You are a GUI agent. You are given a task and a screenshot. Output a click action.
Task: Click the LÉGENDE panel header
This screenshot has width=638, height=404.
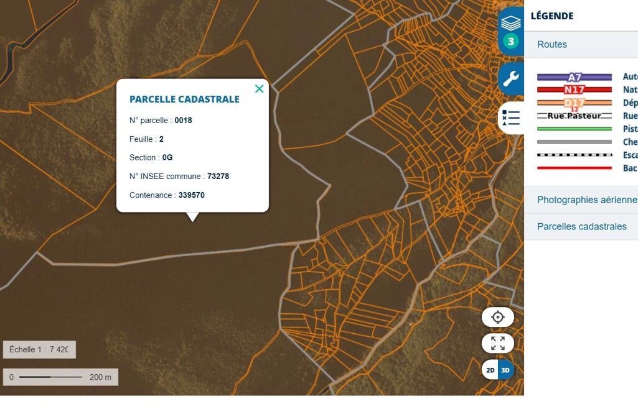(552, 16)
